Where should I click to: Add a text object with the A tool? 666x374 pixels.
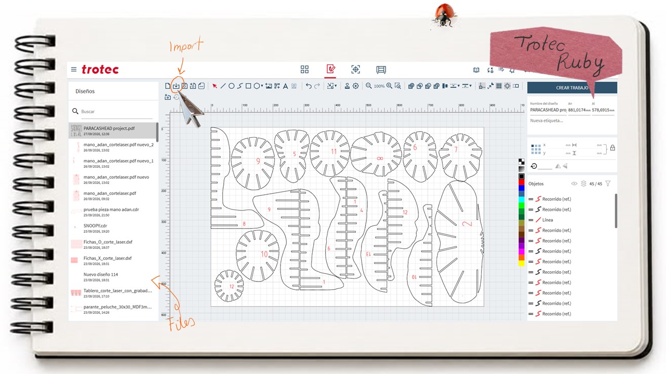[285, 86]
